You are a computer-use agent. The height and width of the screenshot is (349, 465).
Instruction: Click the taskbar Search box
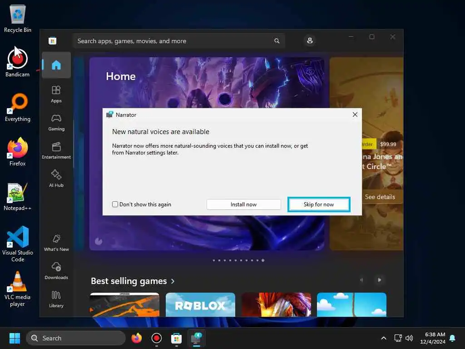76,338
